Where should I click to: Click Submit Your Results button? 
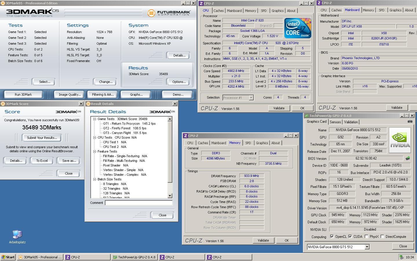[x=42, y=138]
